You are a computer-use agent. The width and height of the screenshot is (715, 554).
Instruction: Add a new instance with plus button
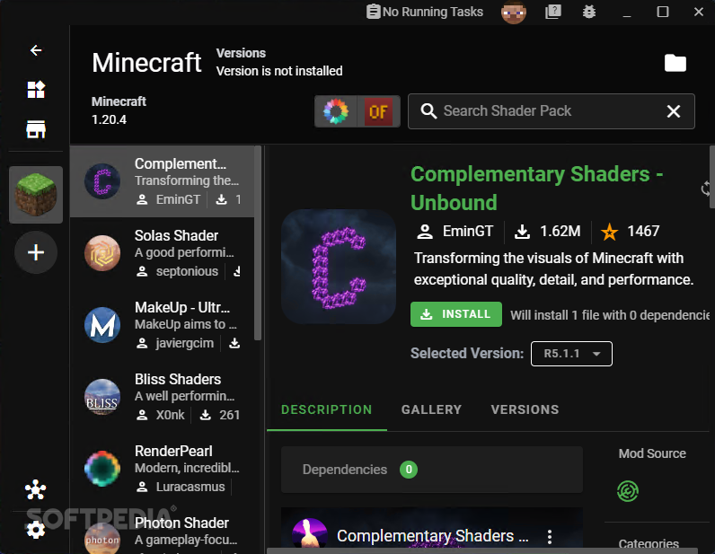pyautogui.click(x=36, y=252)
